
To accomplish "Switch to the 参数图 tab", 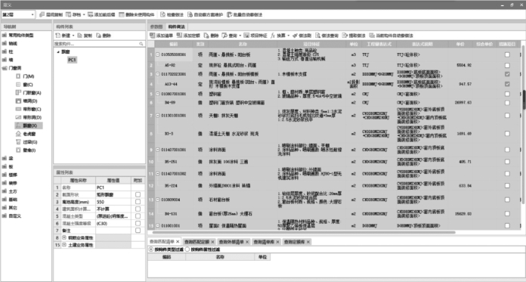I will pyautogui.click(x=156, y=27).
